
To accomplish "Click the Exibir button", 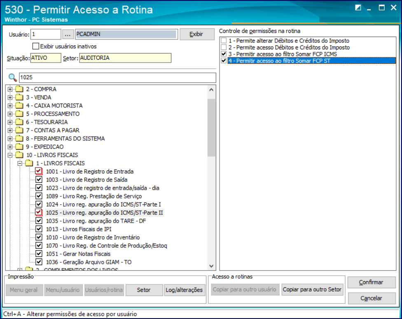I will [197, 34].
